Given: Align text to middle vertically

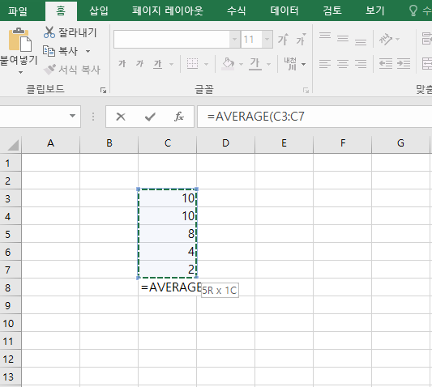Looking at the screenshot, I should 343,39.
